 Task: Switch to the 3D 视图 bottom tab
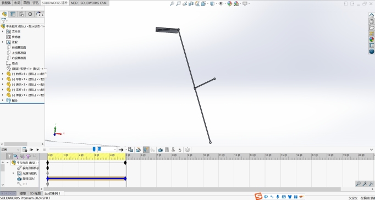(x=35, y=193)
